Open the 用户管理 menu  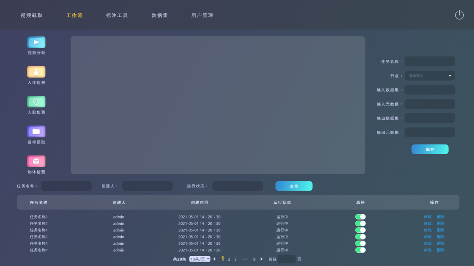202,16
